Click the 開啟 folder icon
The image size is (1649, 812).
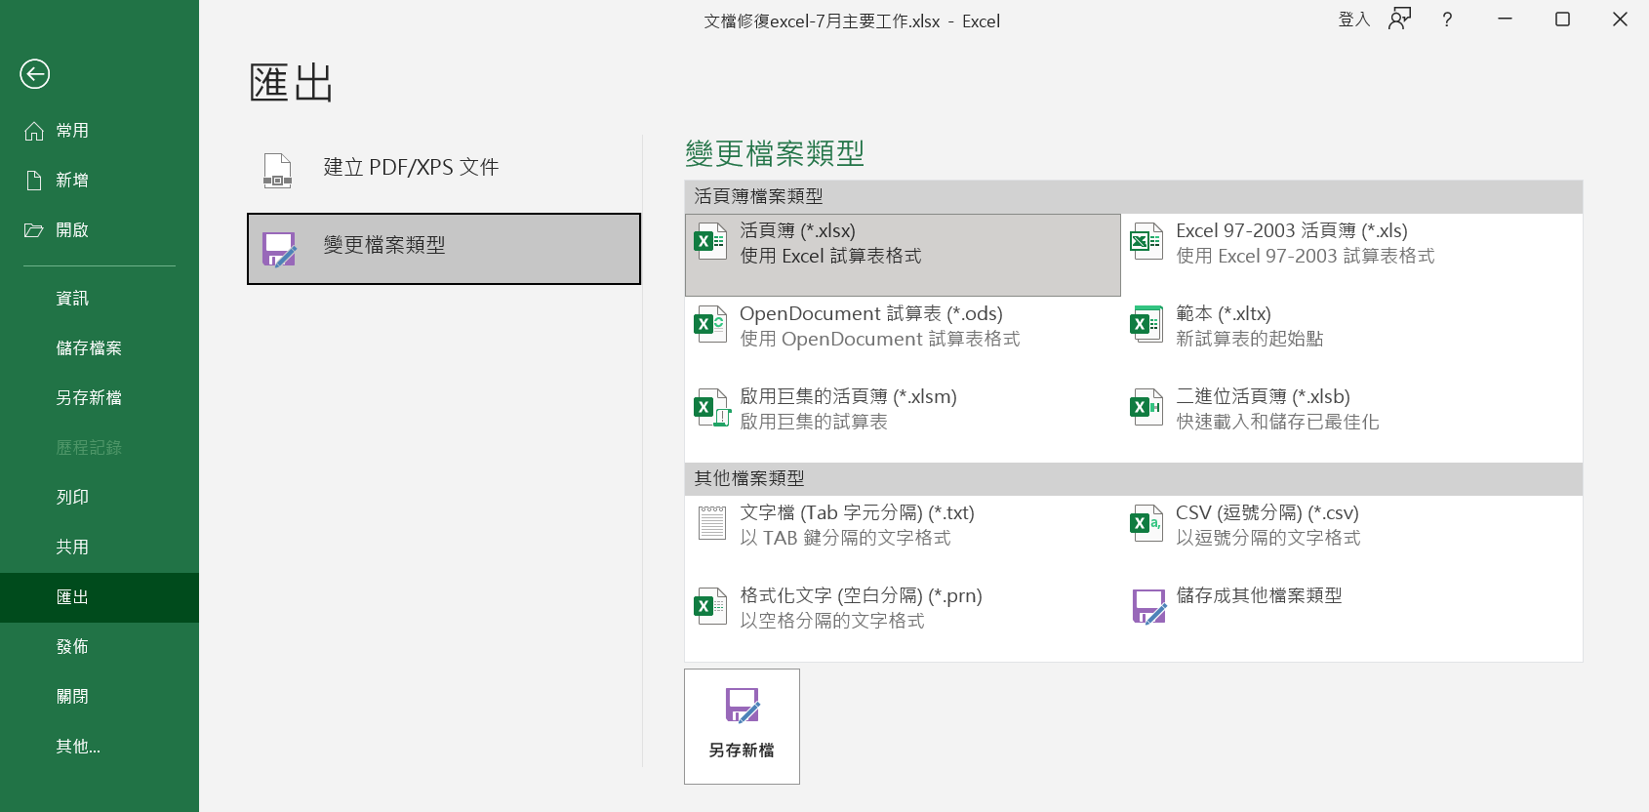34,230
